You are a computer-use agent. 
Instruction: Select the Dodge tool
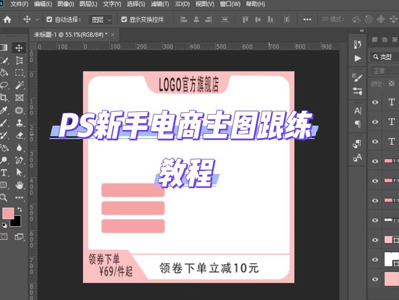(x=3, y=160)
